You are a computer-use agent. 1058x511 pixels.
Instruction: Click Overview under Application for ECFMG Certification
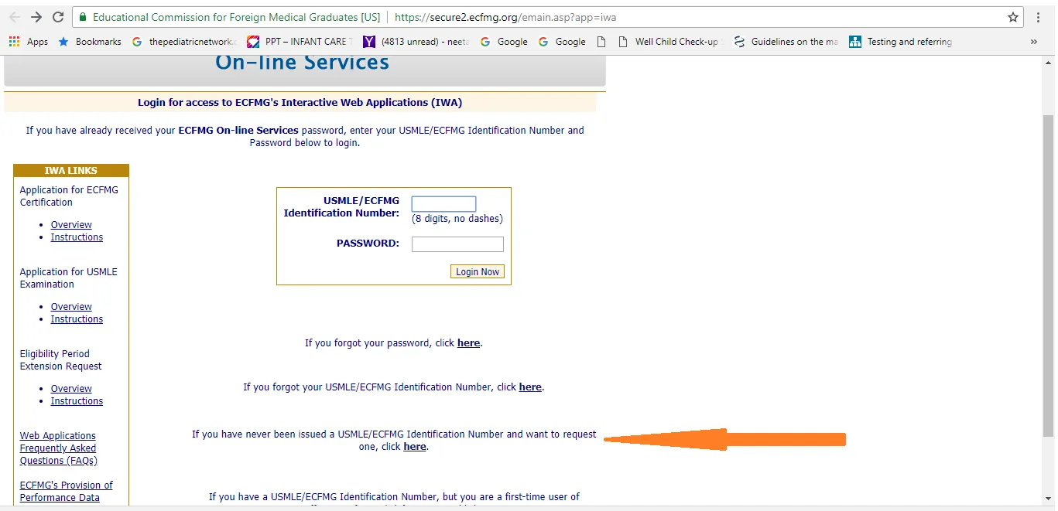click(71, 224)
